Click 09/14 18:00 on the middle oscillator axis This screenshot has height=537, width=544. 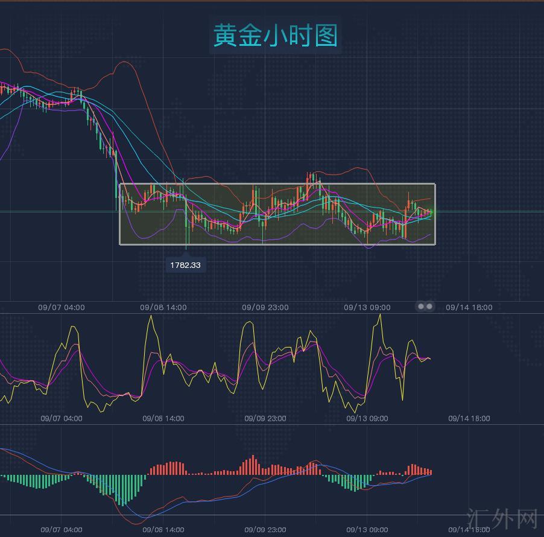pyautogui.click(x=469, y=418)
